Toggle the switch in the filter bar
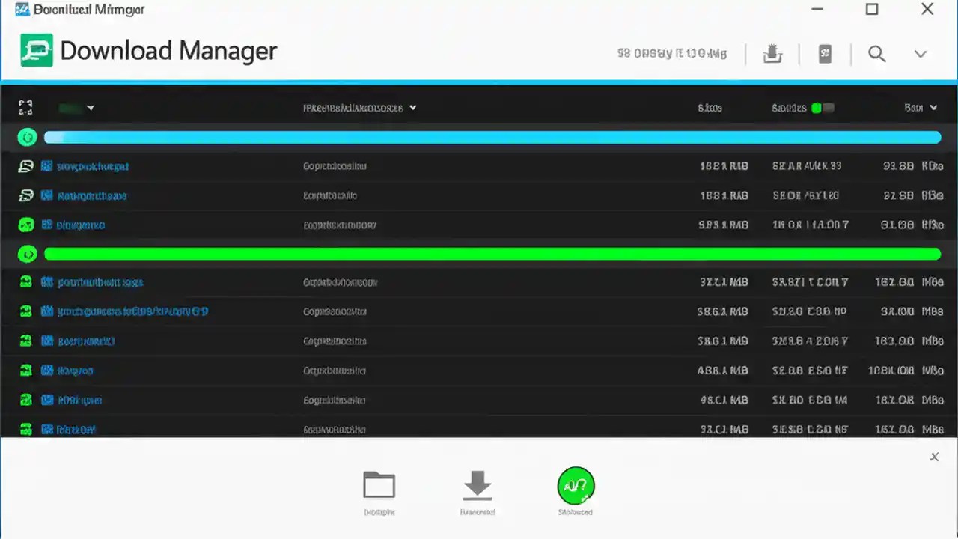Screen dimensions: 958x539 click(x=824, y=107)
